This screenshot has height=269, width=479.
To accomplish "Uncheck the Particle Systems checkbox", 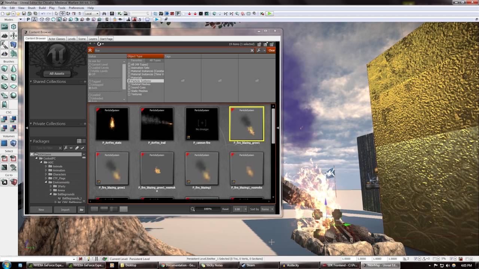I will point(129,81).
